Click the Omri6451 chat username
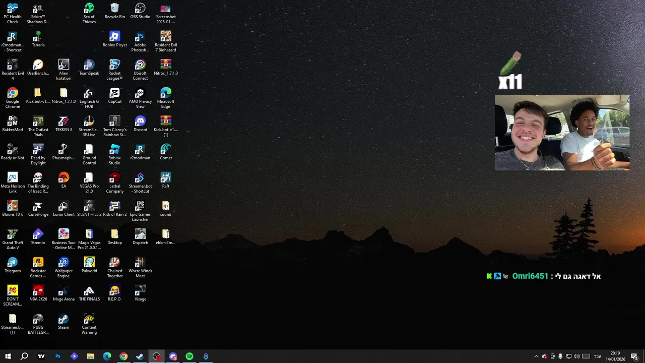This screenshot has width=645, height=363. coord(530,276)
